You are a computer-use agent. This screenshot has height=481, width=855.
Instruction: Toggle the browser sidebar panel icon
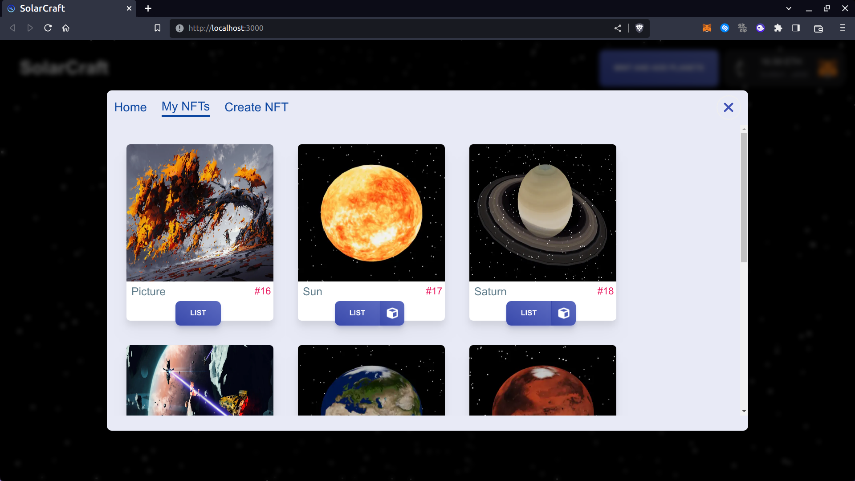click(x=796, y=28)
